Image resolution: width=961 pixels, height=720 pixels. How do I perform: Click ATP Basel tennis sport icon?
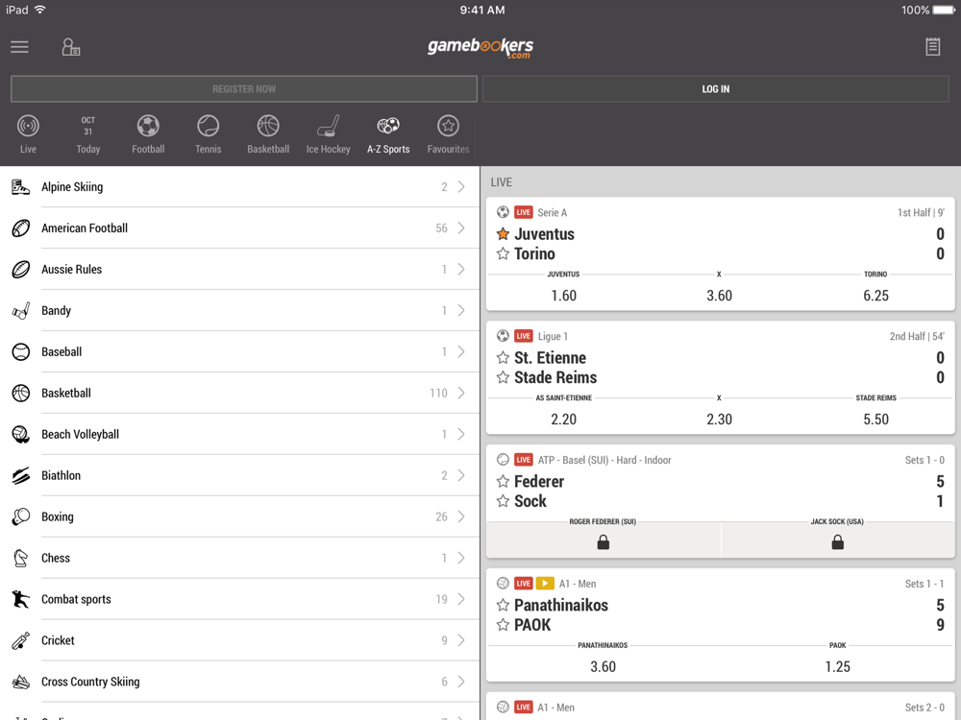click(x=503, y=460)
